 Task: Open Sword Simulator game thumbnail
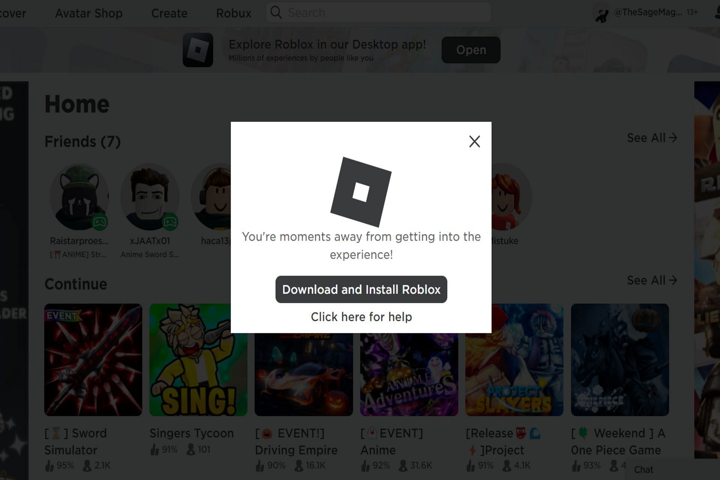point(93,360)
